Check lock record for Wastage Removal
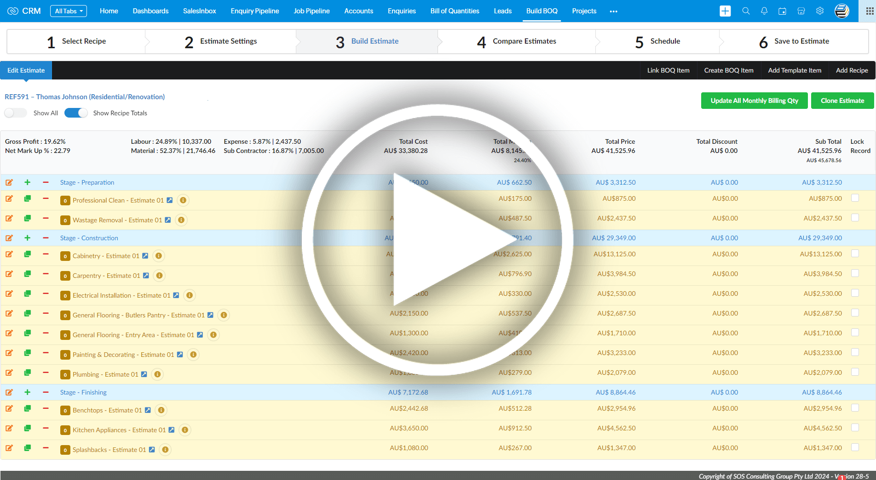Viewport: 876px width, 480px height. [855, 218]
